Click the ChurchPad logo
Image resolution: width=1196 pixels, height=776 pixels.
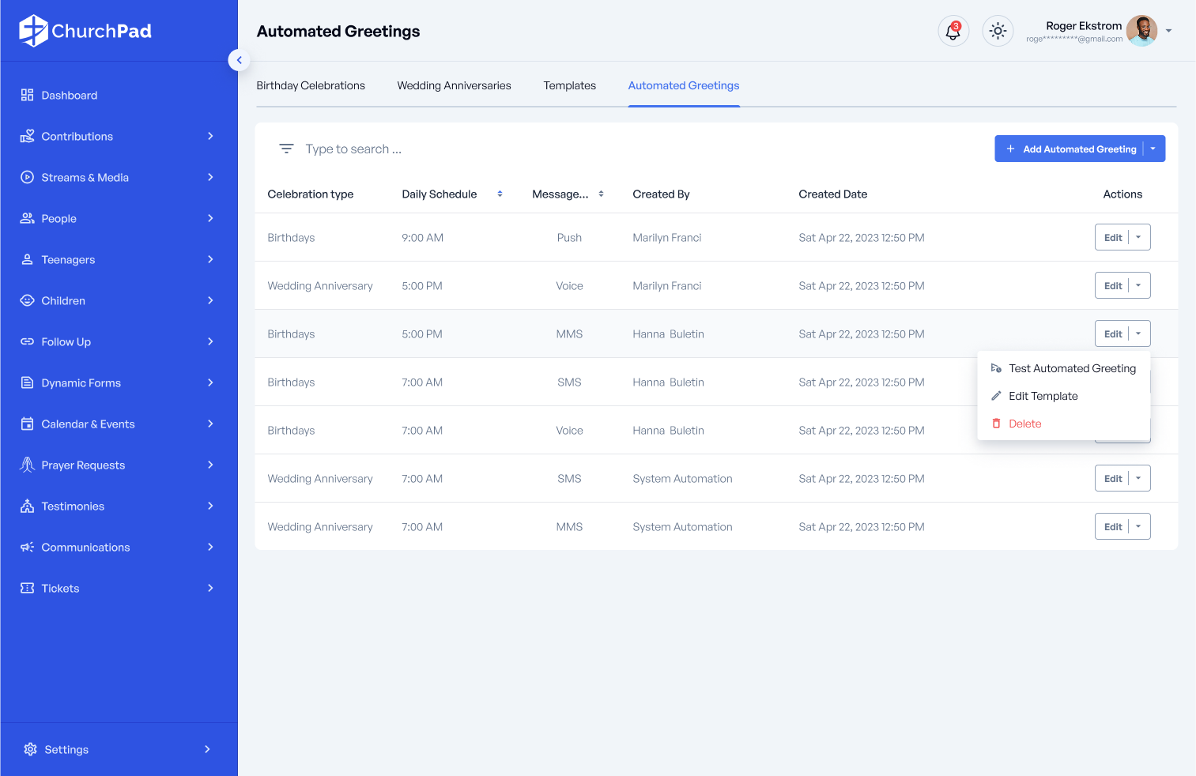click(85, 31)
